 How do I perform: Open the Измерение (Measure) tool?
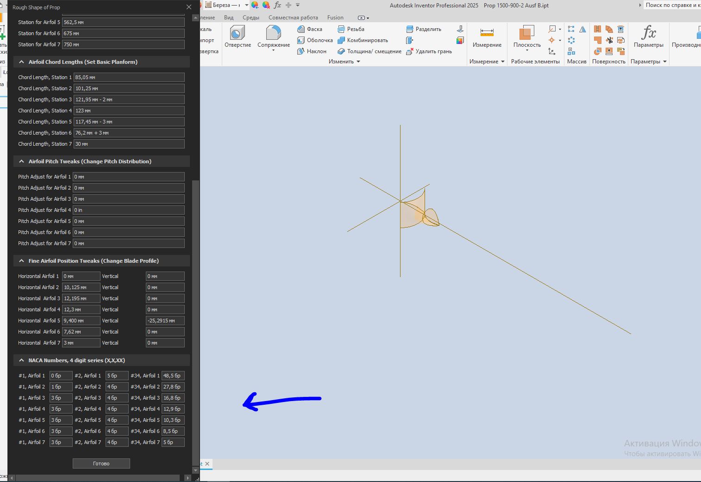tap(487, 37)
